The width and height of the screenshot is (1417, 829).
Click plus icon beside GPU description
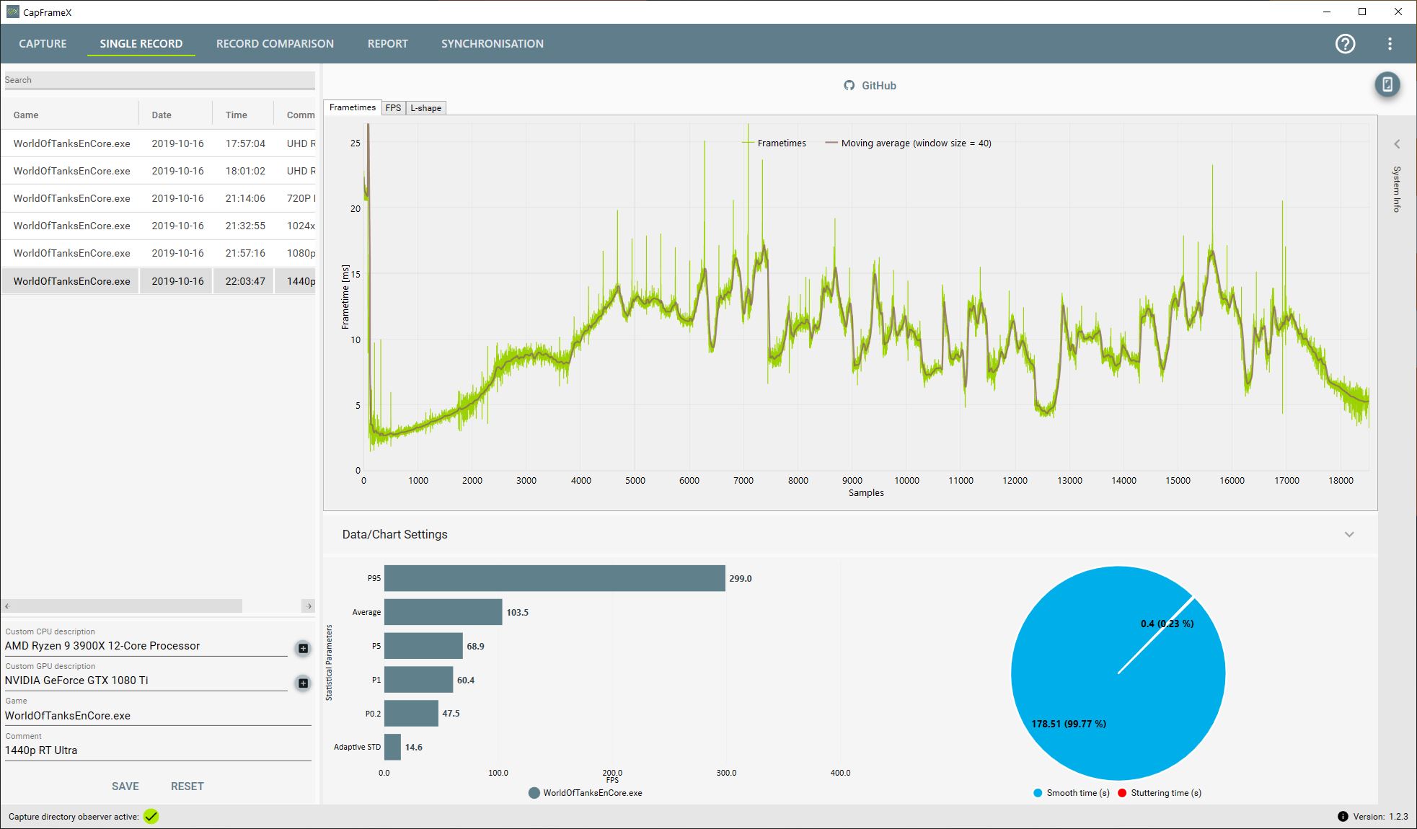tap(303, 683)
